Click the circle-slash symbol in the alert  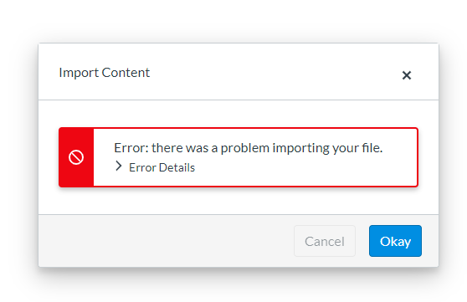[x=76, y=157]
